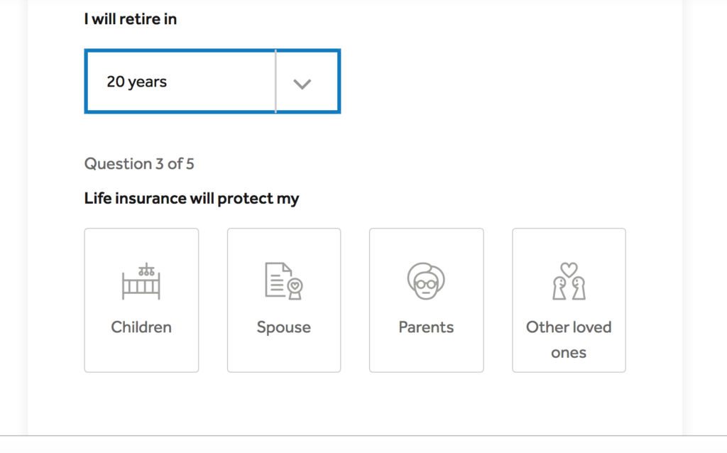Click inside the 20 years selection field
The height and width of the screenshot is (453, 727).
[177, 81]
